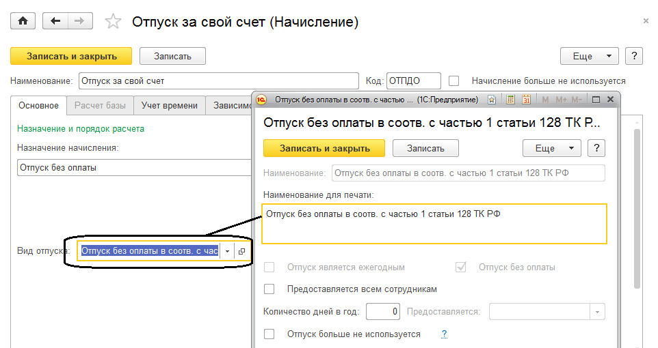
Task: Click the open-form icon beside Вид отпуска
Action: point(241,251)
